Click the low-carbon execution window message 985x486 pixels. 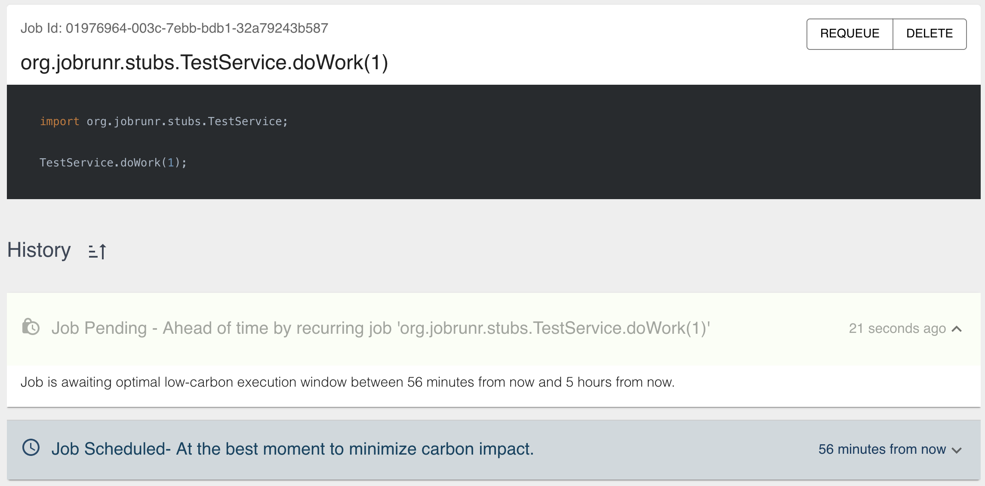[348, 382]
